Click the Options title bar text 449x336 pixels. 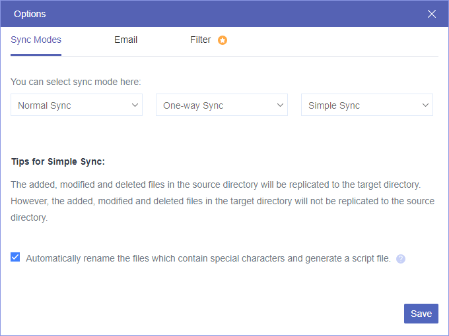tap(30, 14)
